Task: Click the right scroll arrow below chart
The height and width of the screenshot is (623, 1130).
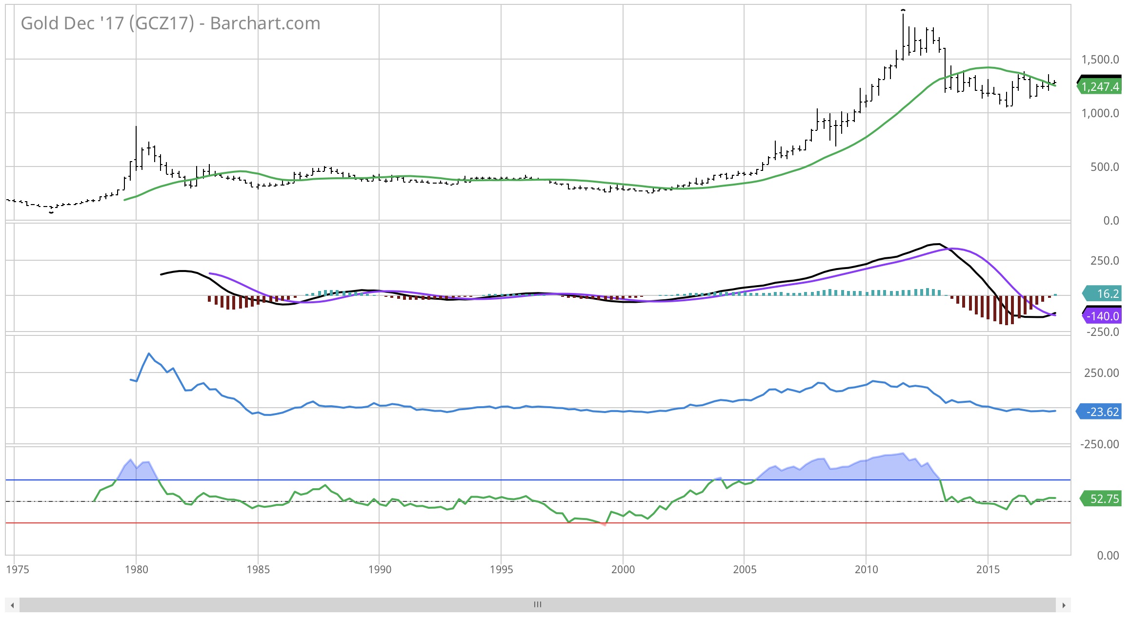Action: (x=1064, y=605)
